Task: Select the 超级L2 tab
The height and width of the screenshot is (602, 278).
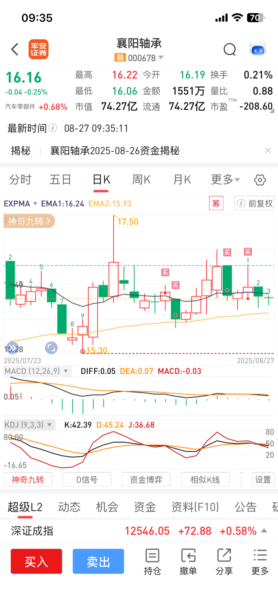Action: [x=25, y=507]
